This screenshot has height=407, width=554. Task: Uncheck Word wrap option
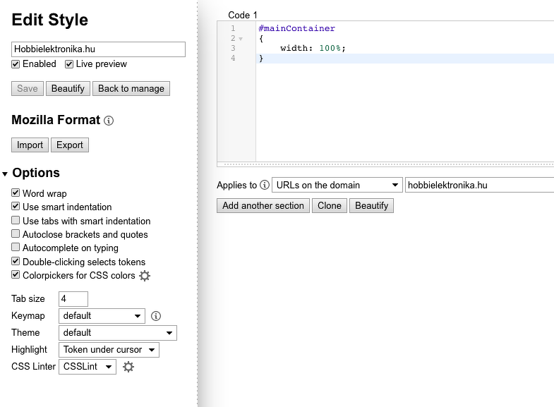[x=16, y=193]
